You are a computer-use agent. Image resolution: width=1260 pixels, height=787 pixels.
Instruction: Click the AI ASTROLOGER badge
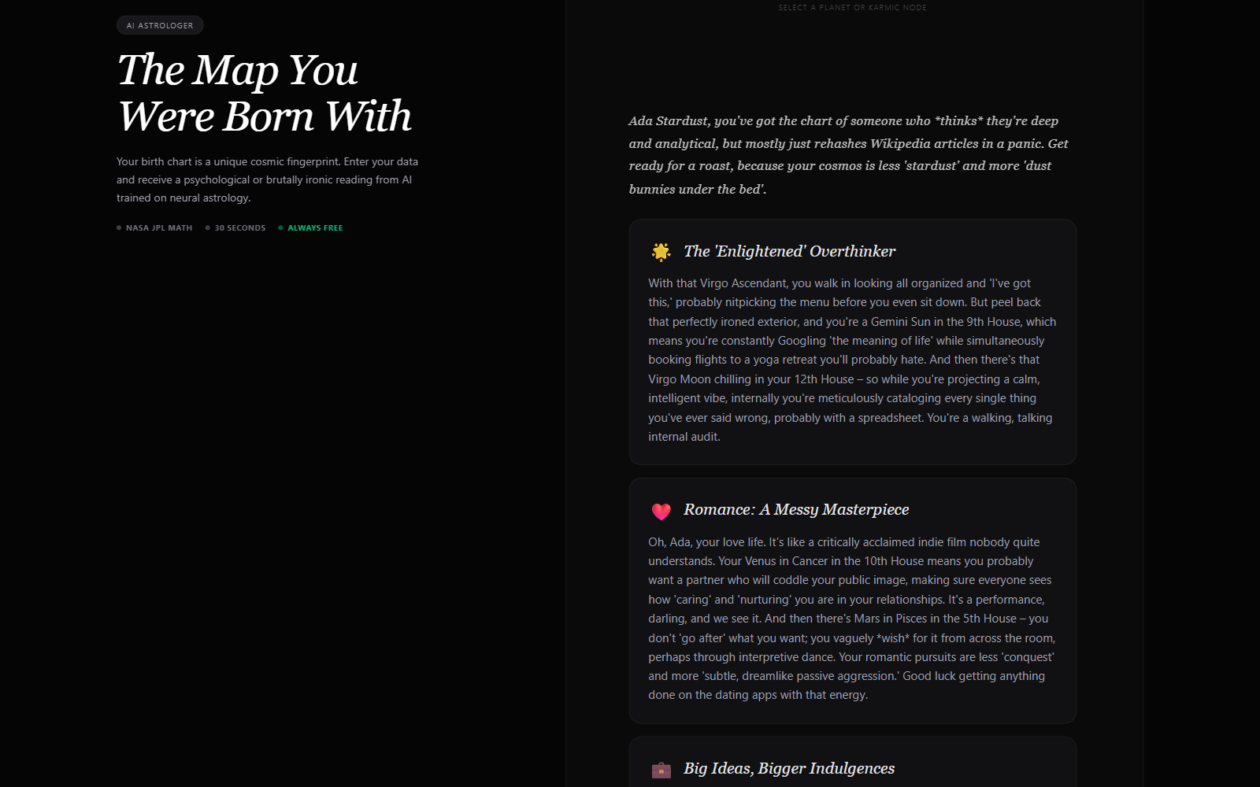point(160,25)
